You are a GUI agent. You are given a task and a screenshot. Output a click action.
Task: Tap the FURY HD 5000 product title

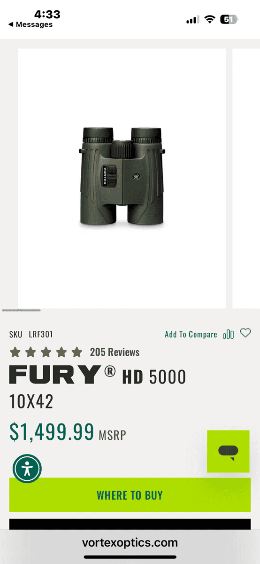98,376
